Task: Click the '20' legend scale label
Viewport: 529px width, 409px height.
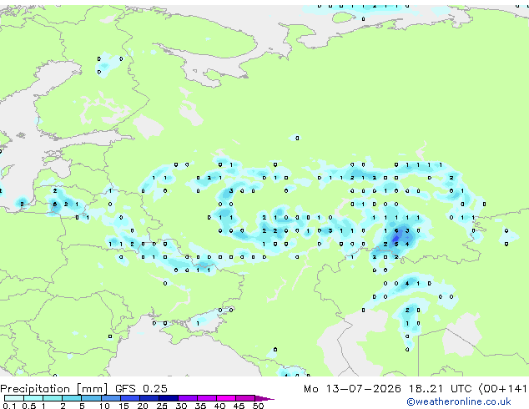Action: tap(143, 406)
